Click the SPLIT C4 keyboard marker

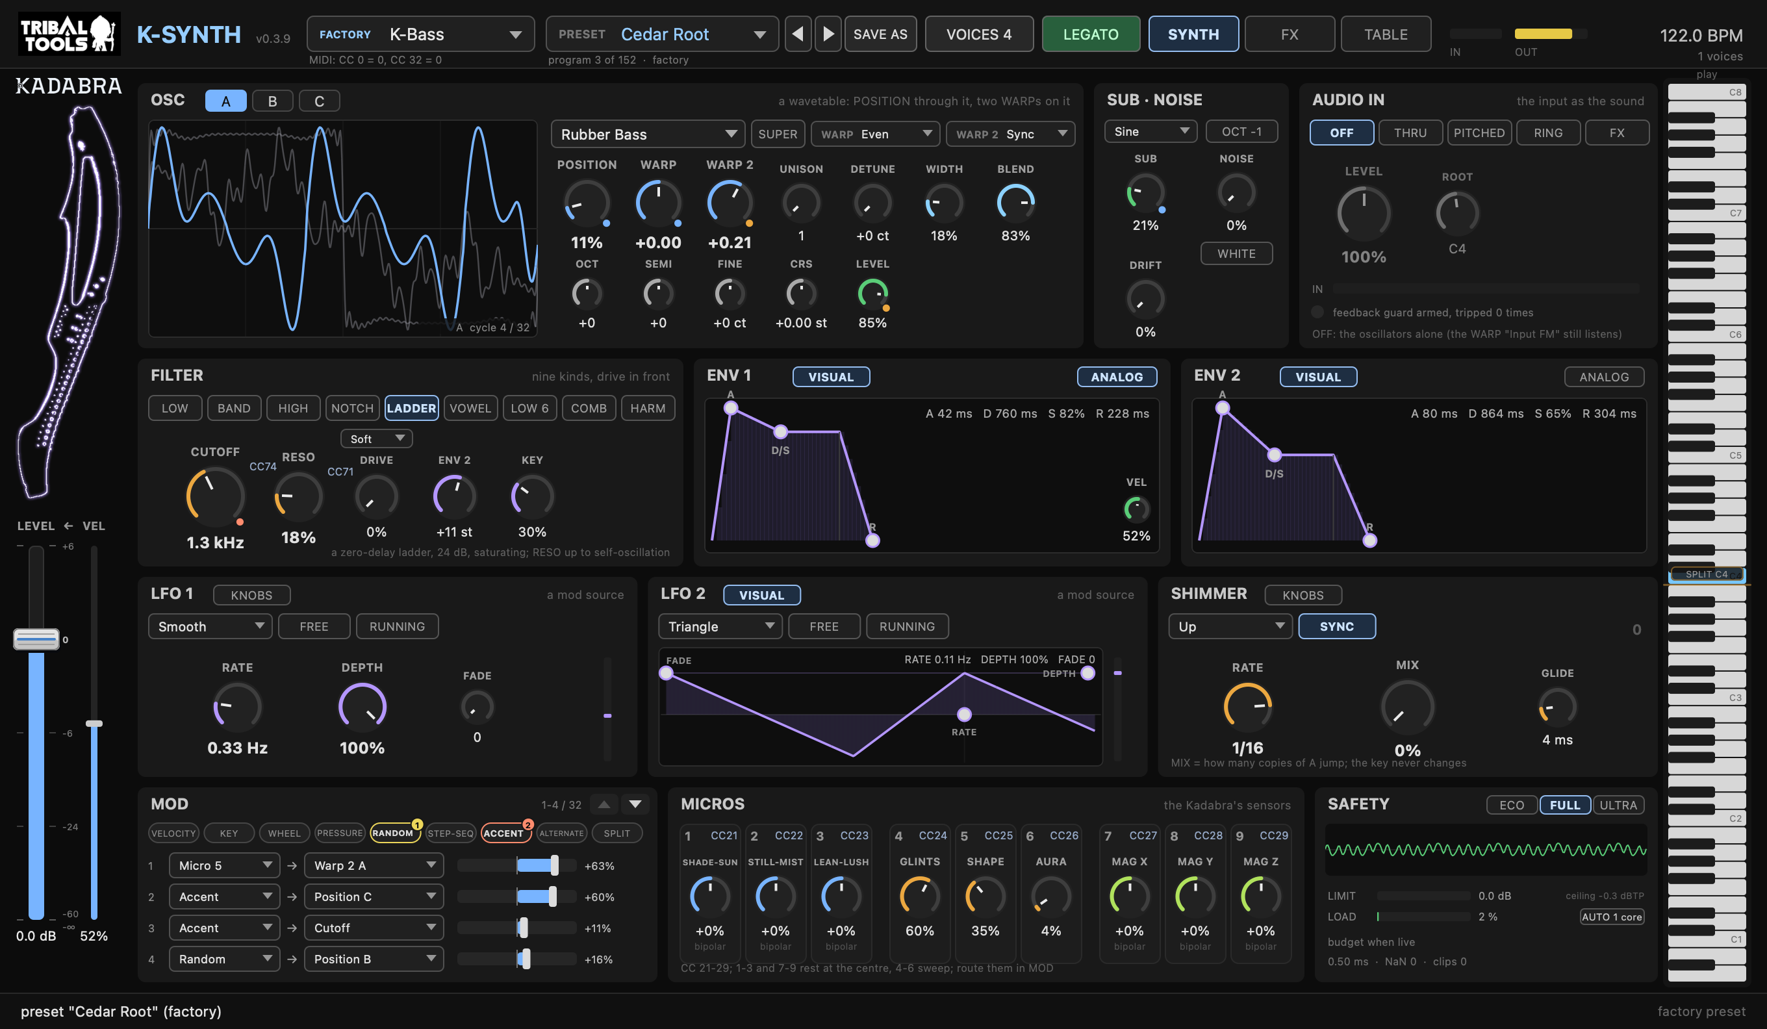pyautogui.click(x=1706, y=574)
